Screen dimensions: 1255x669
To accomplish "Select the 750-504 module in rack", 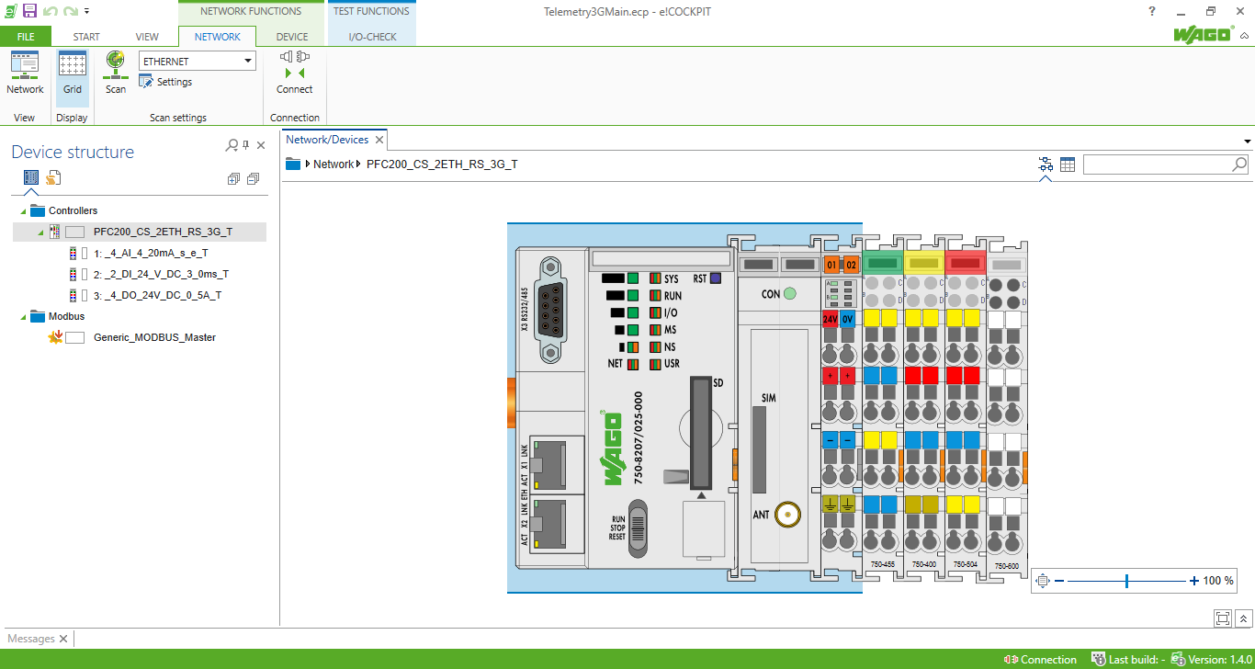I will [x=964, y=408].
